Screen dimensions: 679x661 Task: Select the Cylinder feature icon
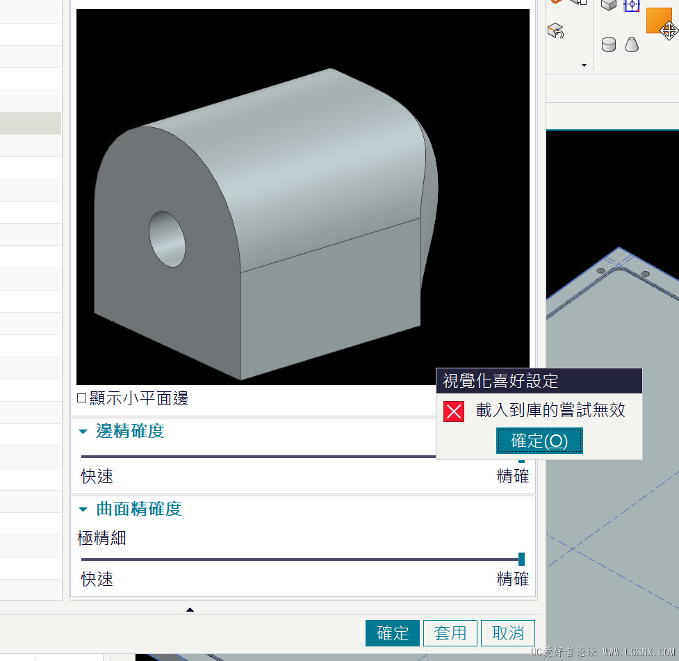coord(608,44)
